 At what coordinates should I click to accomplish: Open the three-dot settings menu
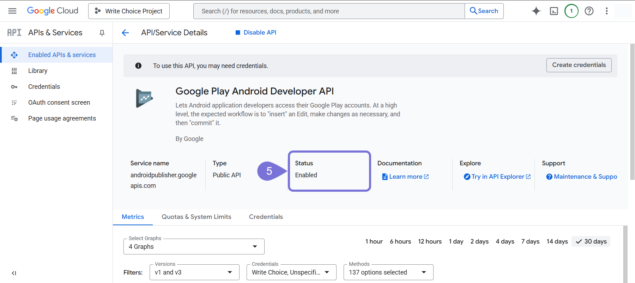pos(606,11)
